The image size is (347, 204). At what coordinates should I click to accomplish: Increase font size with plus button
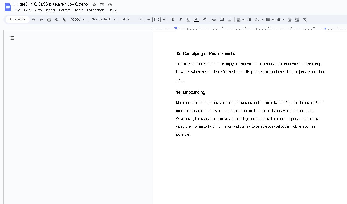164,20
